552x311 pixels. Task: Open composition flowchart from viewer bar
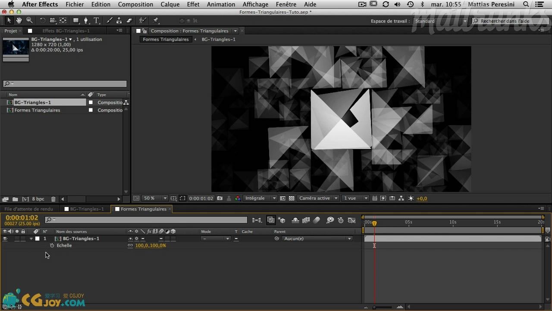click(401, 198)
